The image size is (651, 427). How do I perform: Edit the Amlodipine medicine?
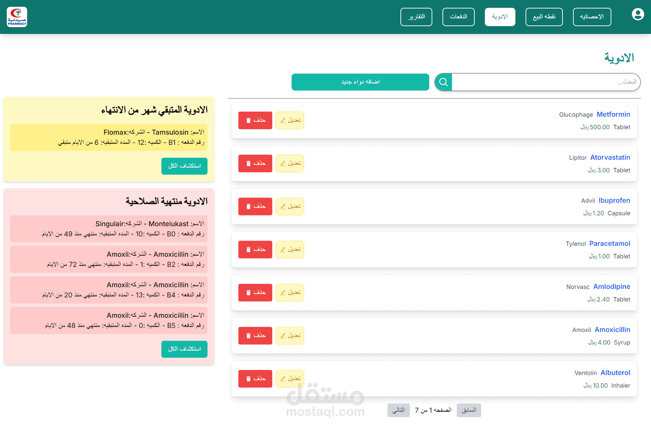point(290,293)
